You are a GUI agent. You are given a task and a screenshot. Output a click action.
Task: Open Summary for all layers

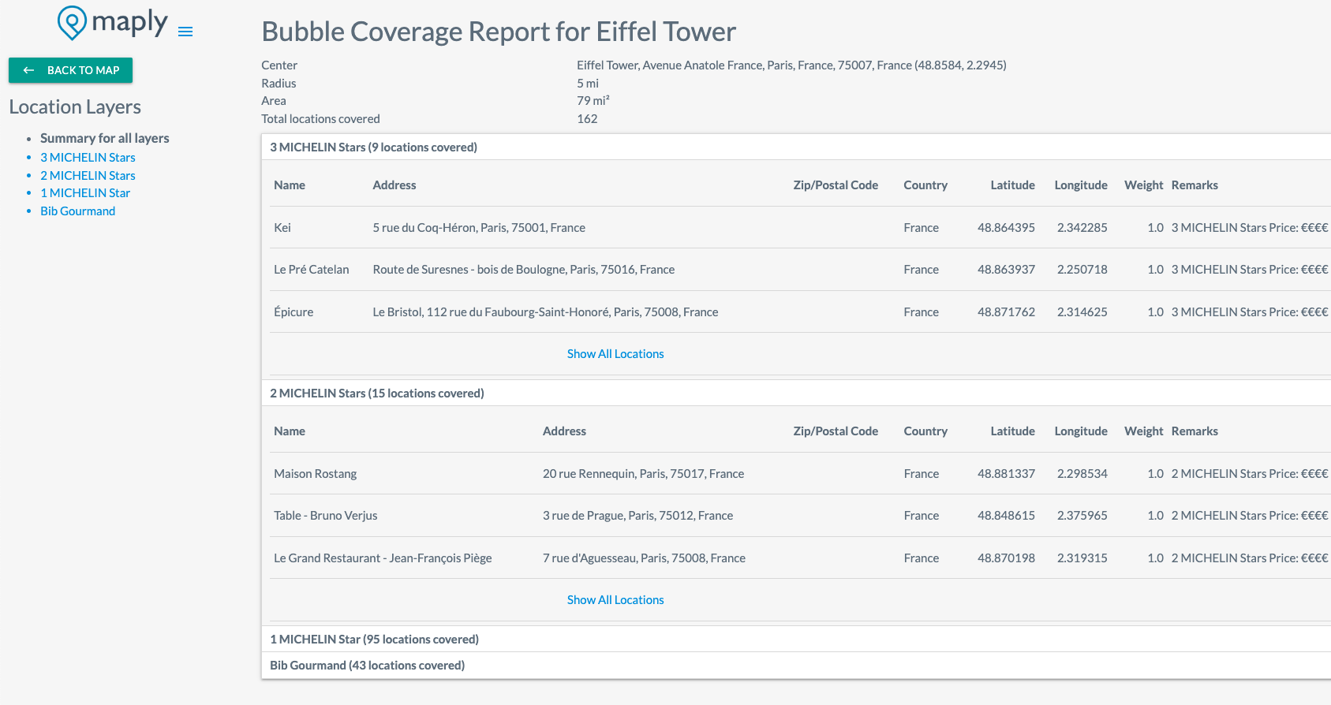tap(104, 138)
